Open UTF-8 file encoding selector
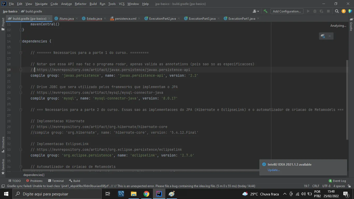 pyautogui.click(x=326, y=186)
